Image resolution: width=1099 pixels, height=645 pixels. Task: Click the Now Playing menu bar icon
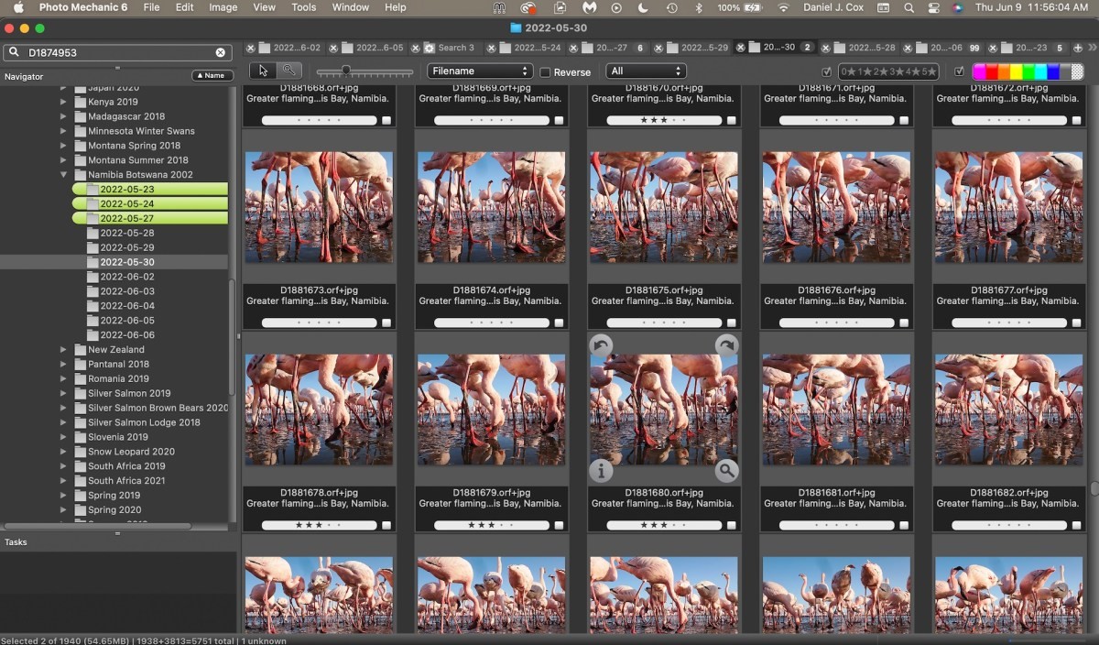pyautogui.click(x=616, y=7)
